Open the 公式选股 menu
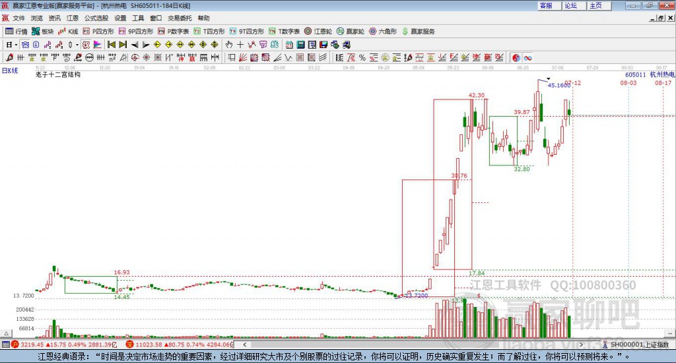The width and height of the screenshot is (676, 363). pos(96,18)
